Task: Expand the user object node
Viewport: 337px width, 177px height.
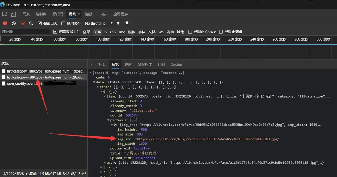Action: click(105, 163)
